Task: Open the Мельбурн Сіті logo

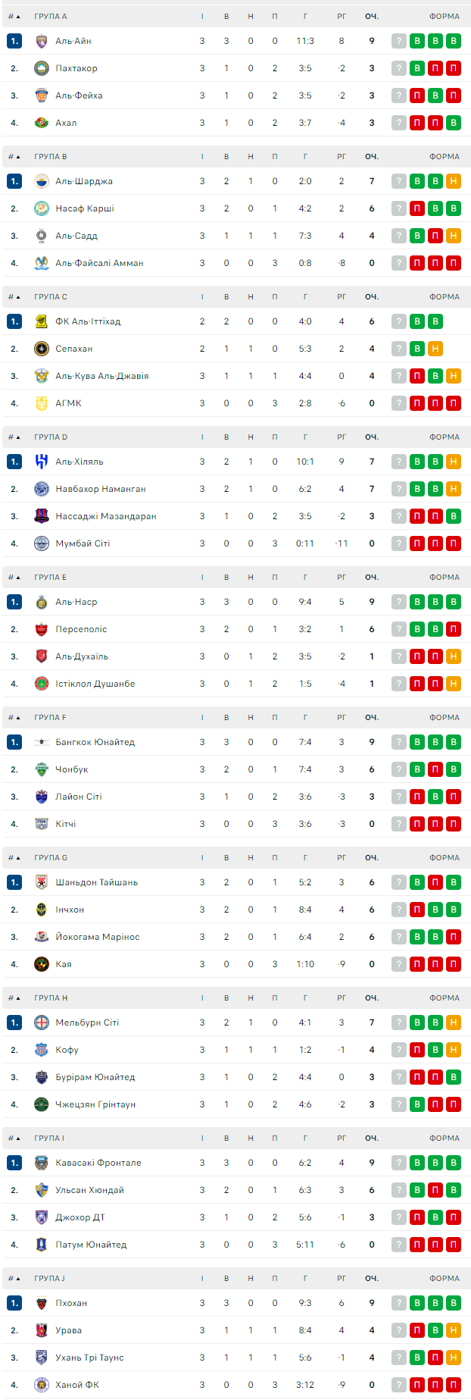Action: [42, 1023]
